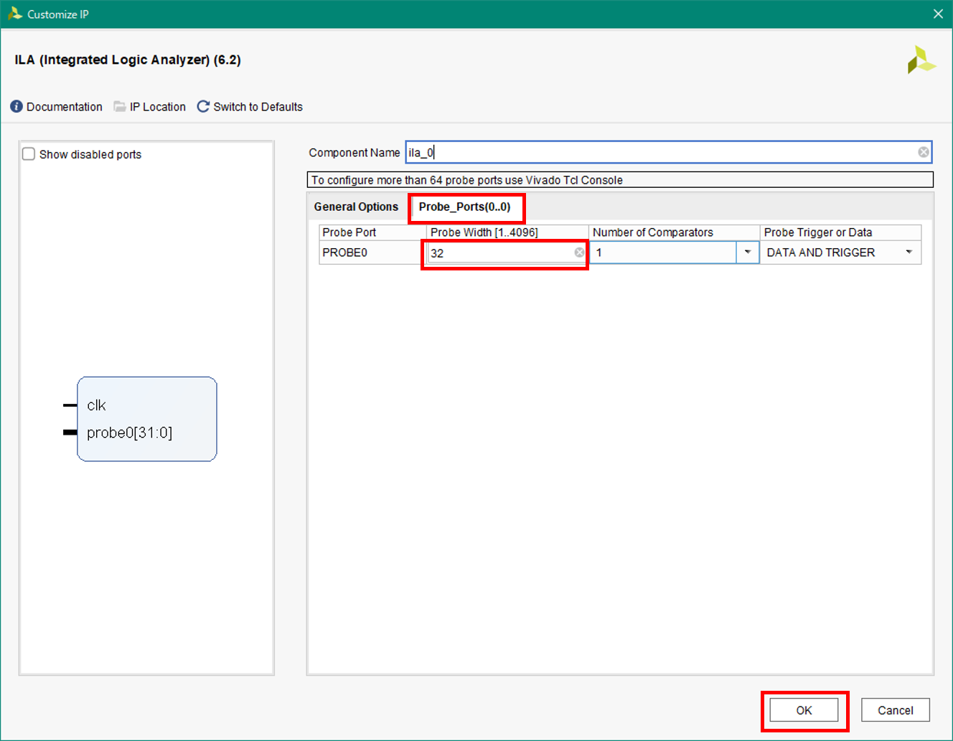Image resolution: width=953 pixels, height=741 pixels.
Task: Select the PROBE0 row cell
Action: tap(372, 252)
